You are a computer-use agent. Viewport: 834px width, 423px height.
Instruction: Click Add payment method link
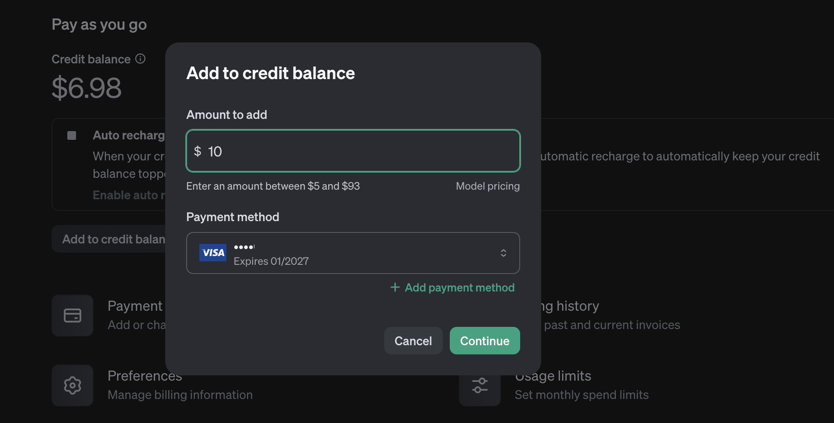pos(459,288)
